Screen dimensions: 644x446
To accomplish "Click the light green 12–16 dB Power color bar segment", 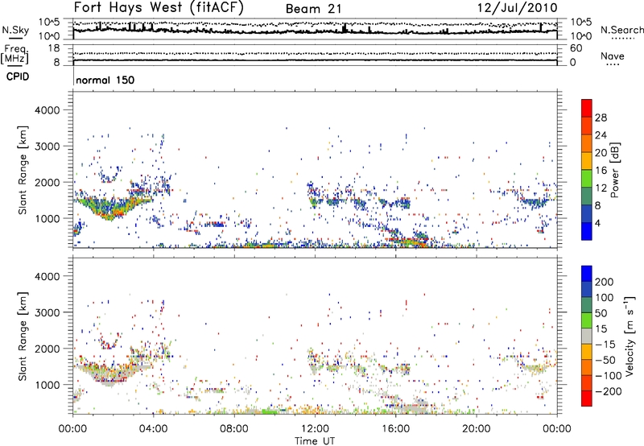I will pyautogui.click(x=587, y=178).
